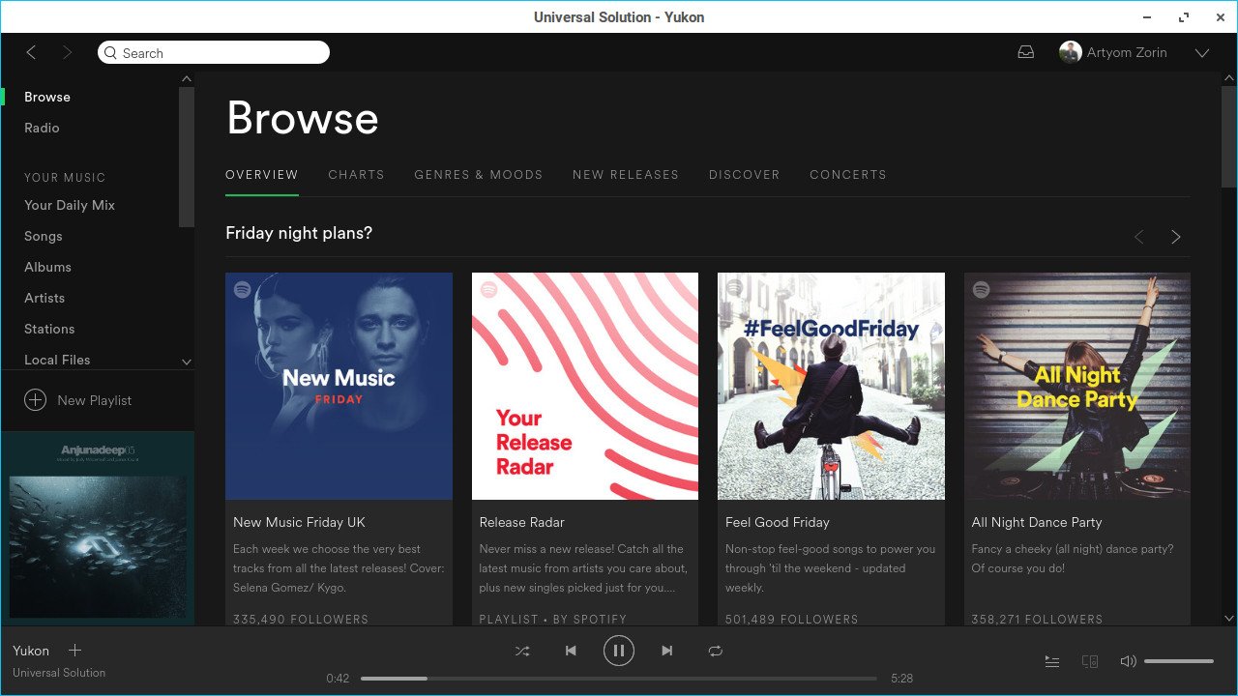Click main content scrollbar down arrow
This screenshot has width=1238, height=696.
coord(1229,618)
